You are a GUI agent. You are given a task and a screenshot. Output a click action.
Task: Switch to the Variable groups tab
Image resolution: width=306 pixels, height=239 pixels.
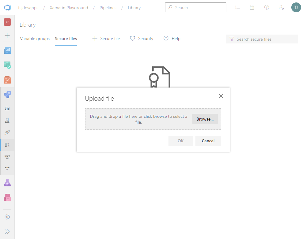35,39
